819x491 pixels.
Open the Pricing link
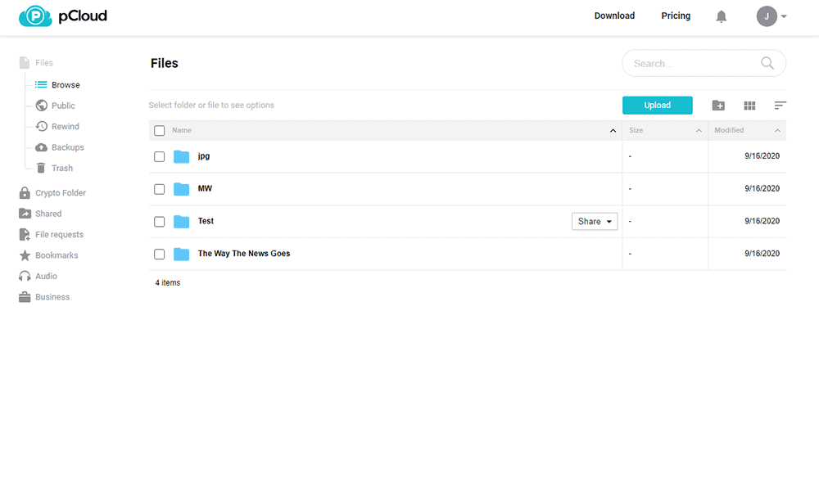tap(676, 16)
